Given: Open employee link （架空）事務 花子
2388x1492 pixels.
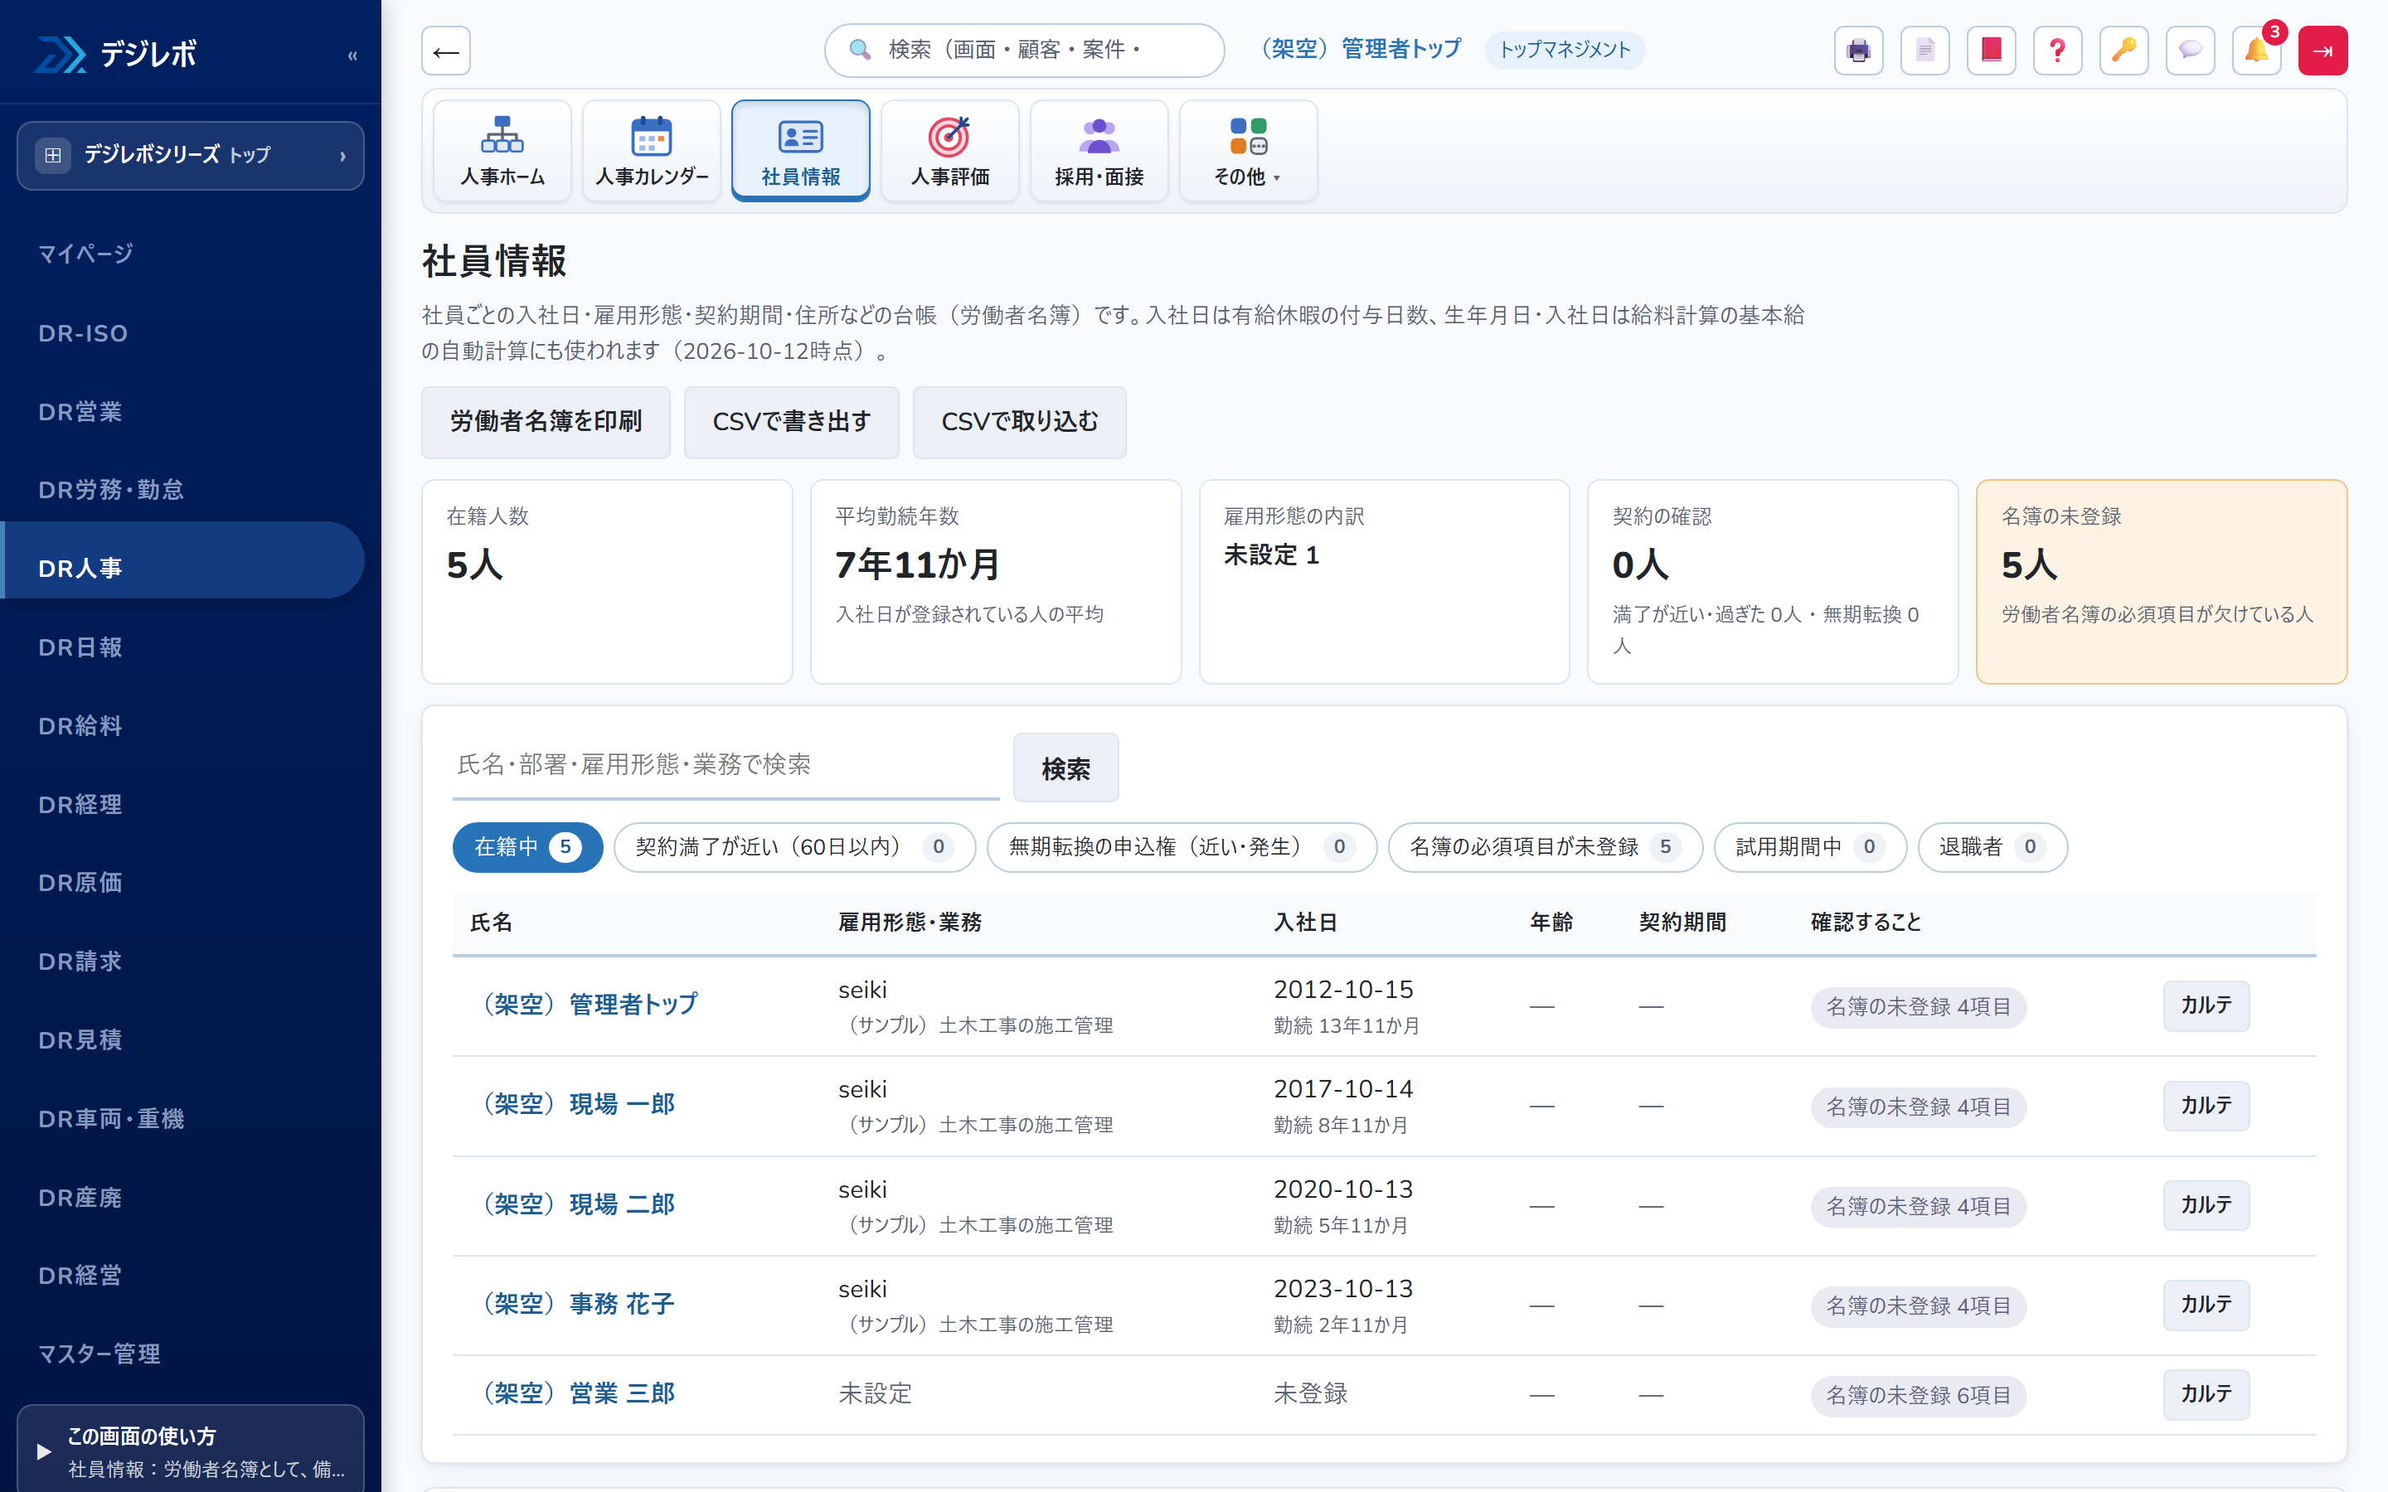Looking at the screenshot, I should click(x=575, y=1305).
